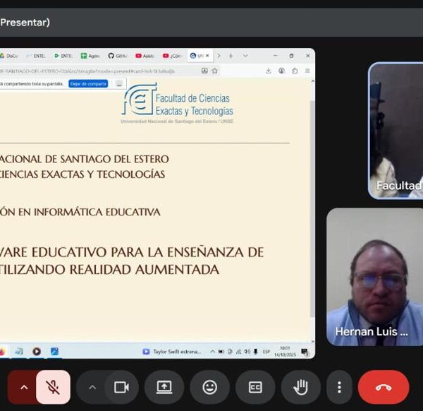Open the three-dot more options menu
The height and width of the screenshot is (411, 423).
coord(339,387)
